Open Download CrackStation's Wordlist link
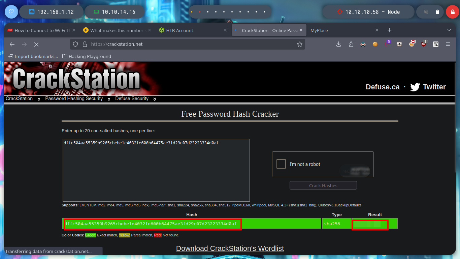The height and width of the screenshot is (259, 460). point(230,249)
